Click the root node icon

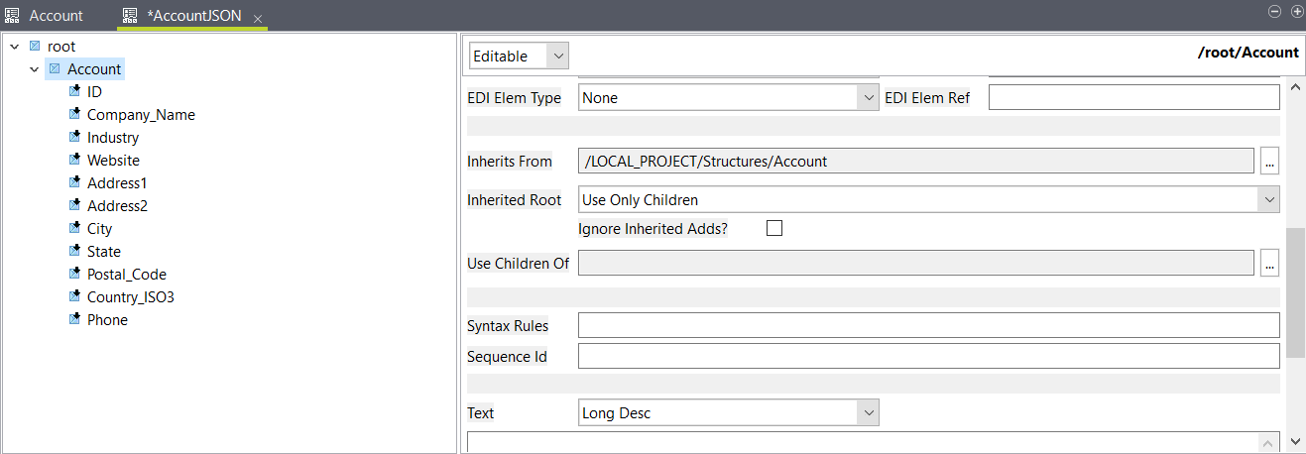35,47
